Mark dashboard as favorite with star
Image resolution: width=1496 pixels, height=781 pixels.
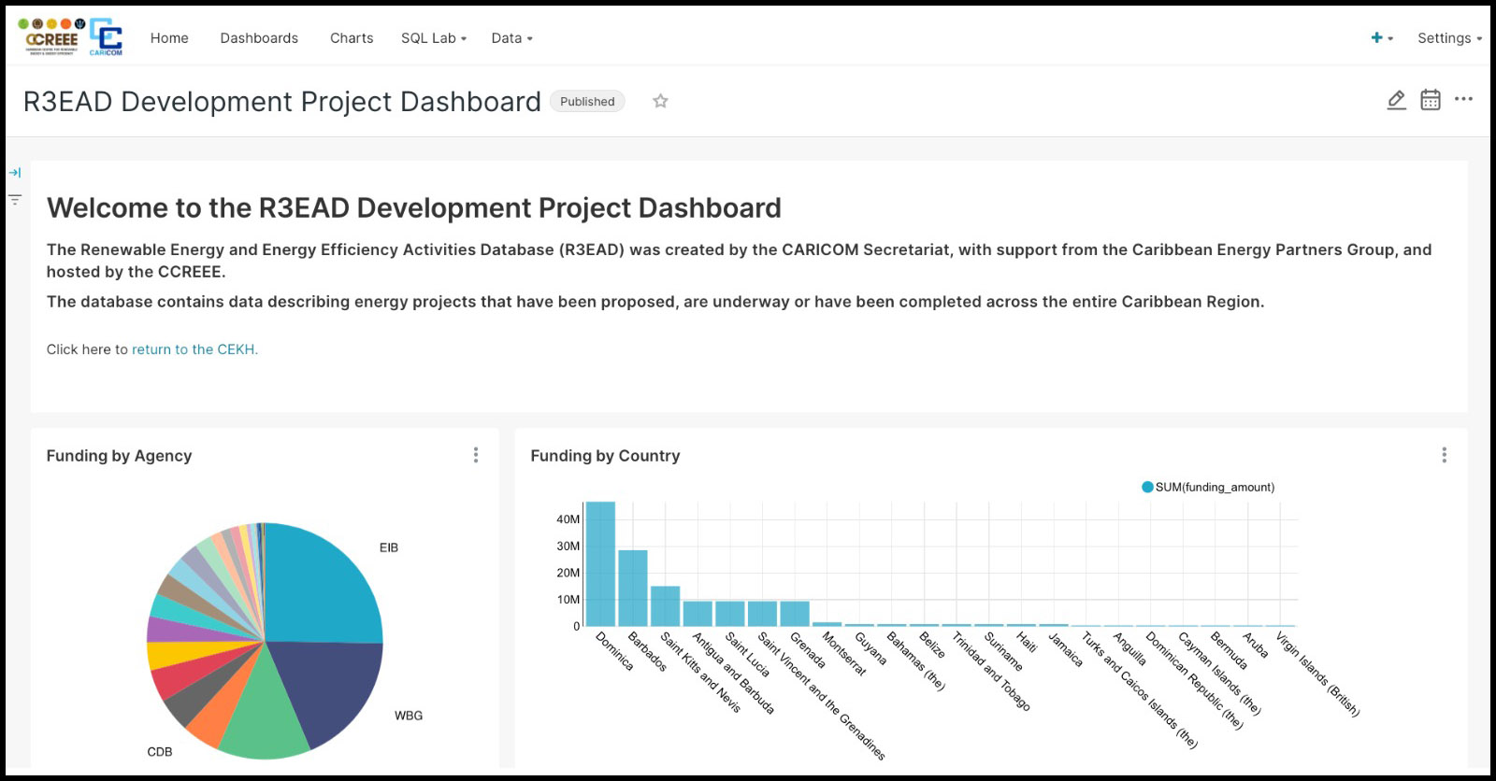click(660, 101)
